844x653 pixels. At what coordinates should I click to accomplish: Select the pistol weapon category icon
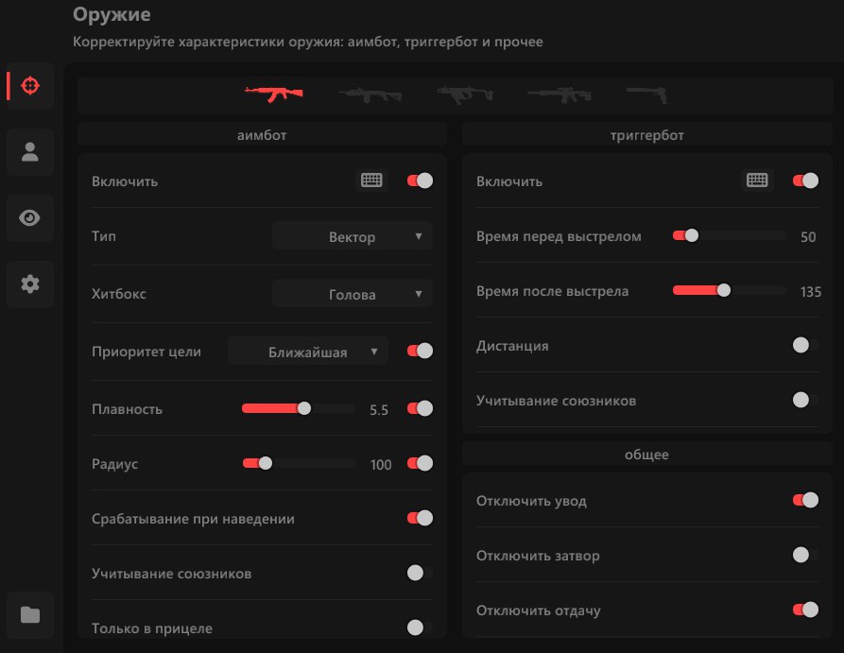coord(646,94)
